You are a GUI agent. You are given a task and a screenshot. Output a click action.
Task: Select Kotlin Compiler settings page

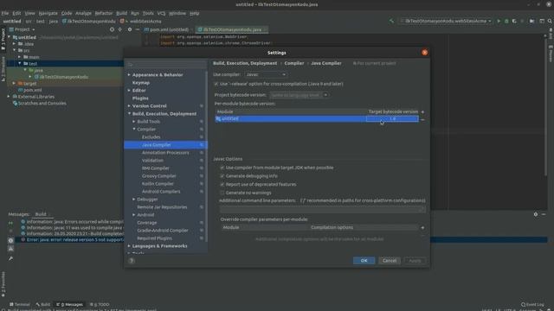158,184
